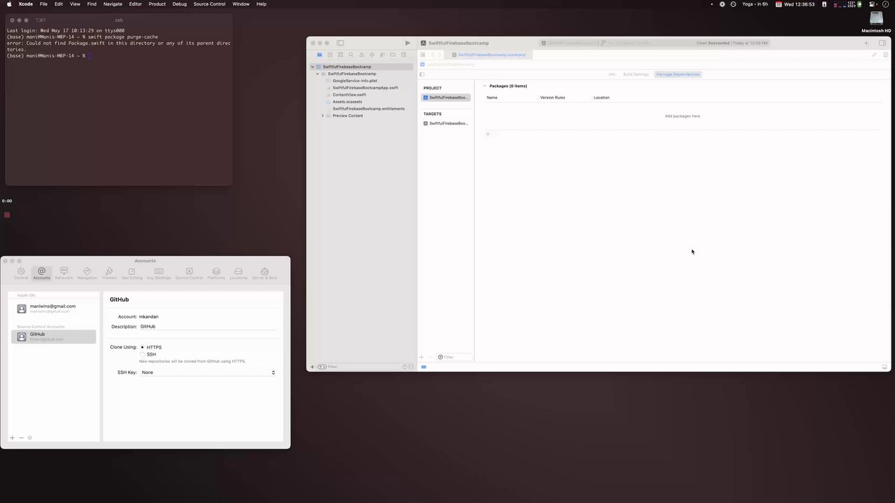
Task: Collapse the SwiftfulFirebaseBootcamp group folder
Action: (x=317, y=74)
